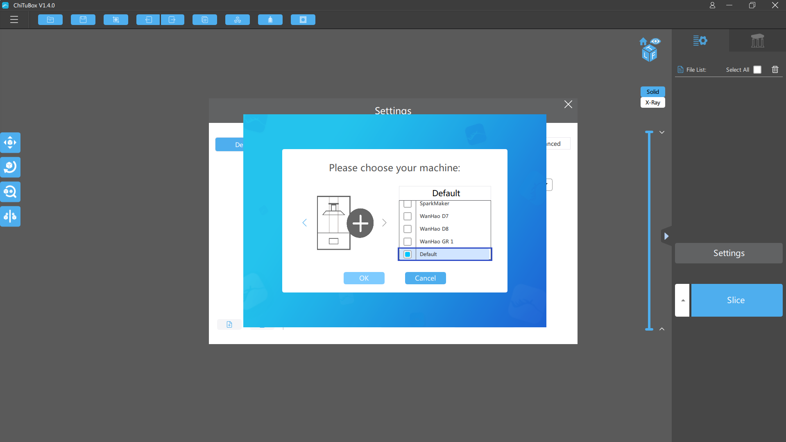
Task: Check the WanHao GR 1 machine checkbox
Action: click(408, 242)
